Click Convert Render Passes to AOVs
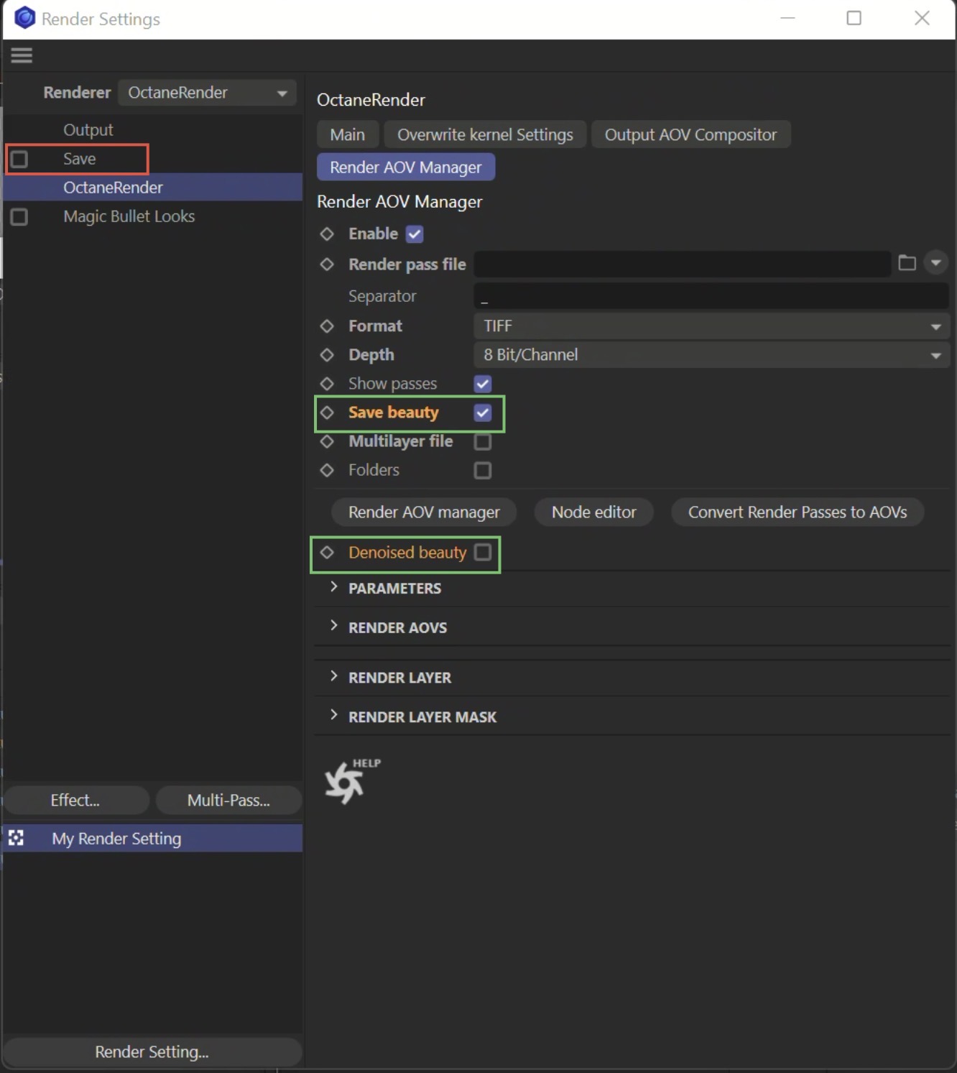 point(797,512)
